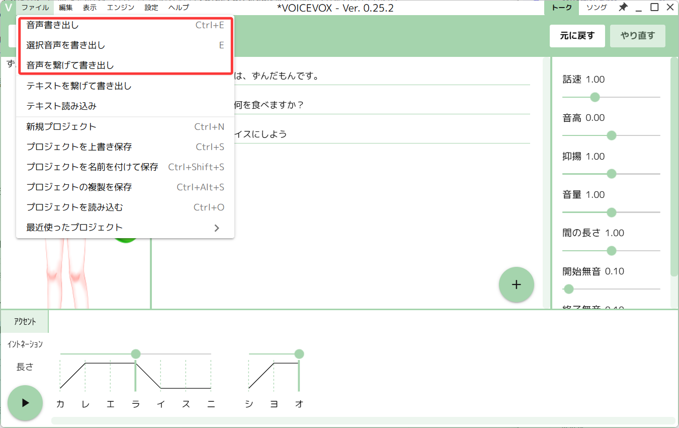Screen dimensions: 679x428
Task: Click accent slider handle above シヨオ
Action: pos(299,354)
